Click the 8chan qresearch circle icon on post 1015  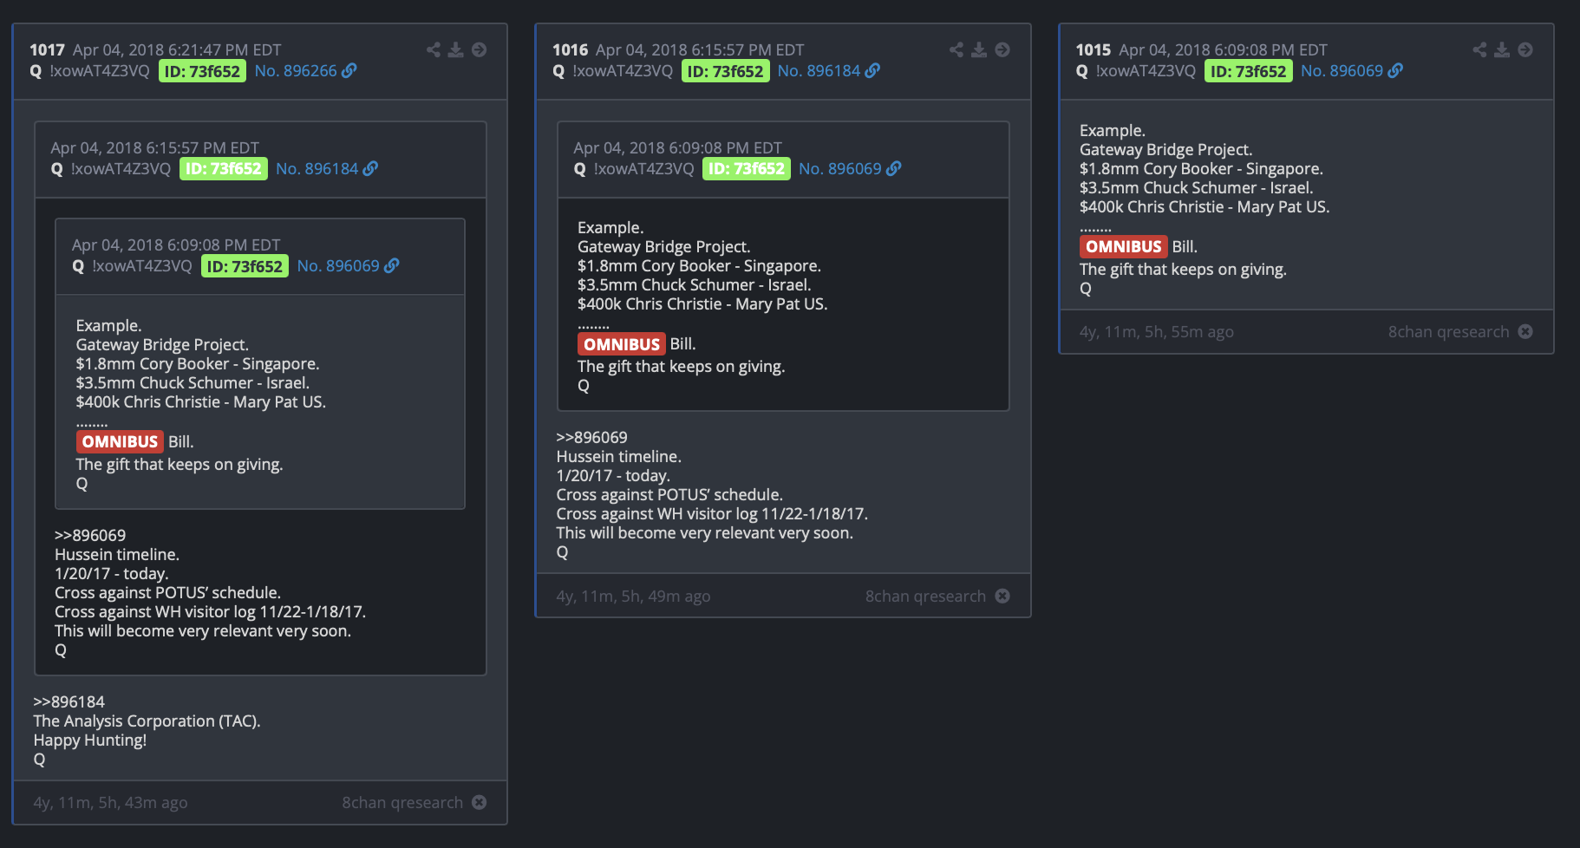coord(1525,331)
